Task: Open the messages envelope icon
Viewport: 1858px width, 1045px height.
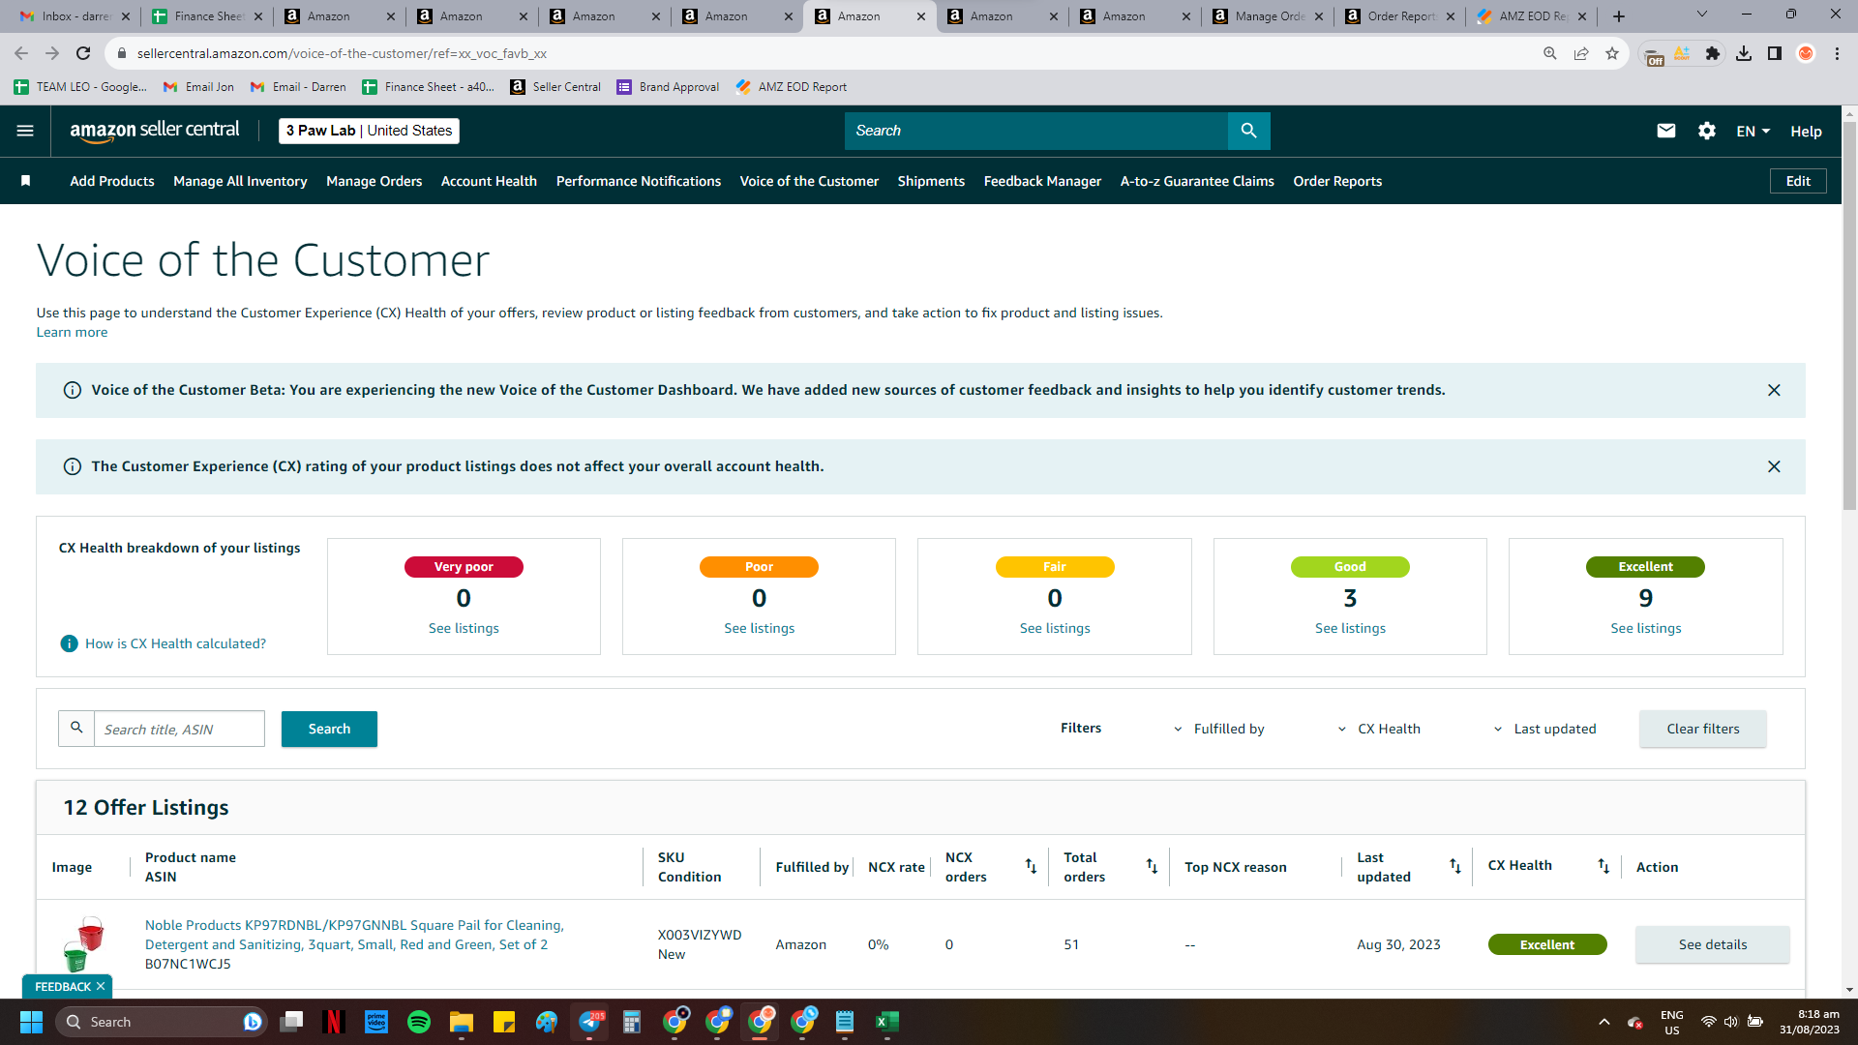Action: [1665, 131]
